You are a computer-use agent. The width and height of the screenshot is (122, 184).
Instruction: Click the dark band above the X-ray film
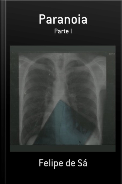tap(63, 48)
